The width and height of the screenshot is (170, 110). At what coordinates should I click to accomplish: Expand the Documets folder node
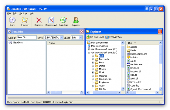[x=93, y=59]
